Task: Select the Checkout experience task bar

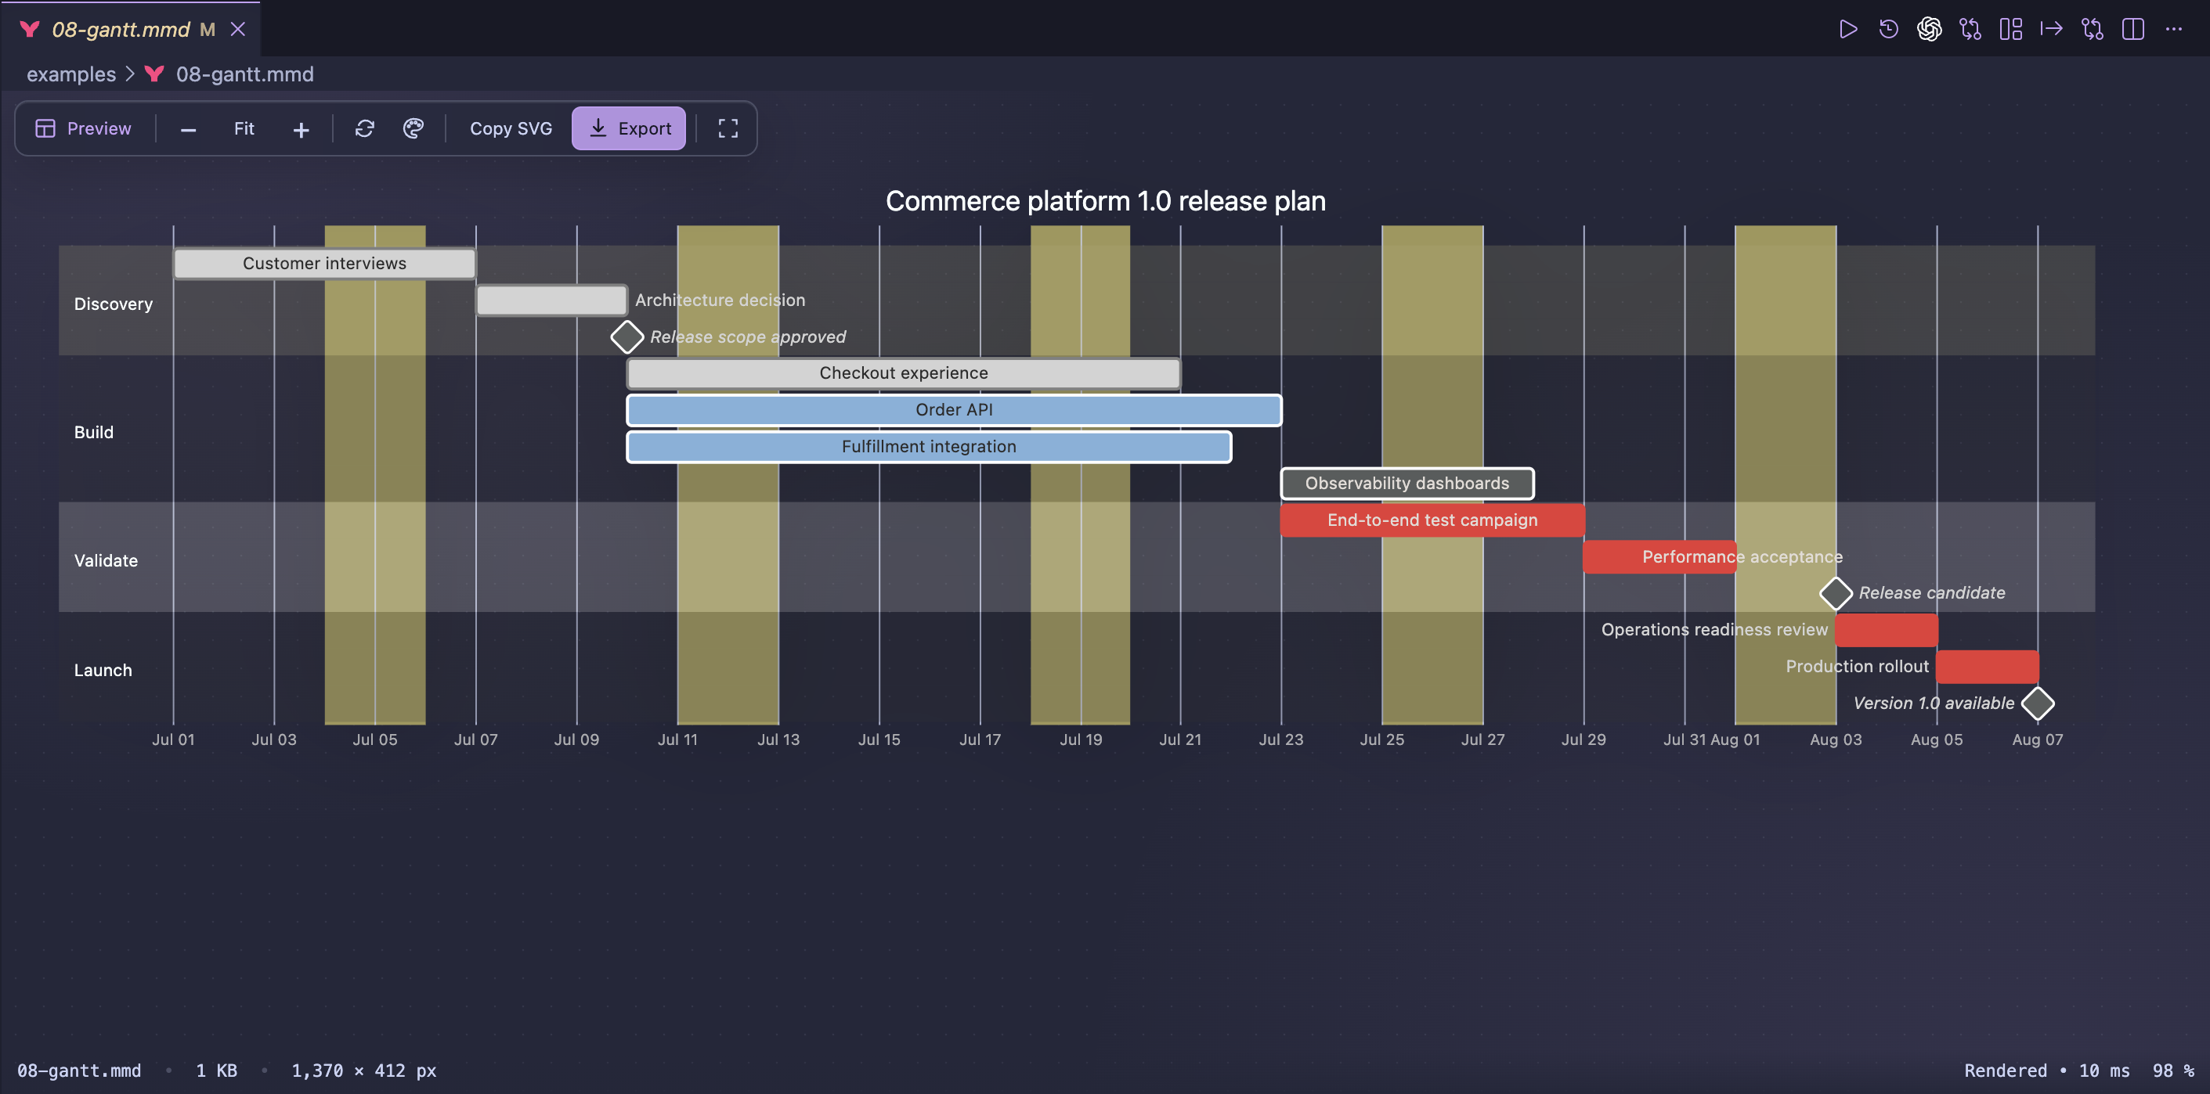Action: [x=904, y=373]
